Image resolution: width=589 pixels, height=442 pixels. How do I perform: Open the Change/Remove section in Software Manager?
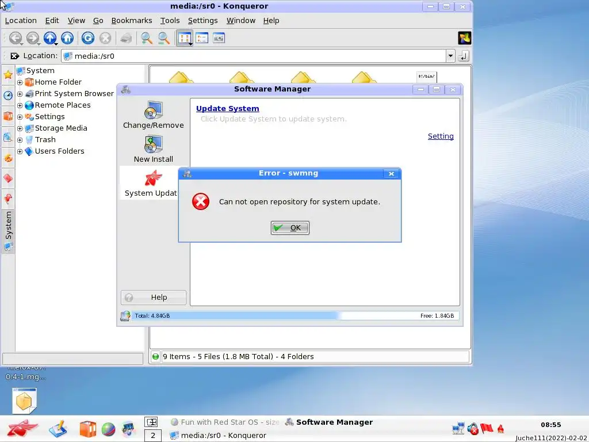tap(153, 115)
